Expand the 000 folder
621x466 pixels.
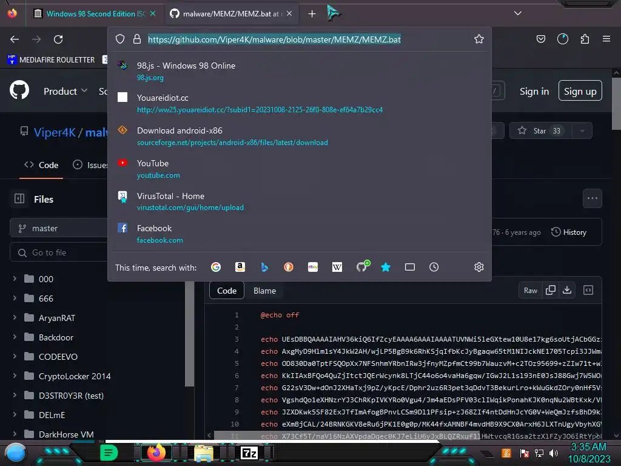point(15,279)
